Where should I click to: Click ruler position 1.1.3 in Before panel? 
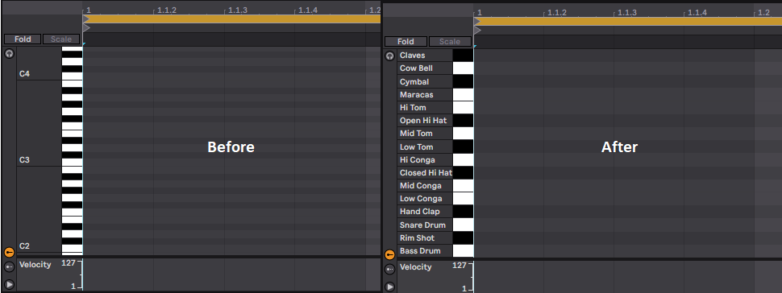pyautogui.click(x=237, y=10)
